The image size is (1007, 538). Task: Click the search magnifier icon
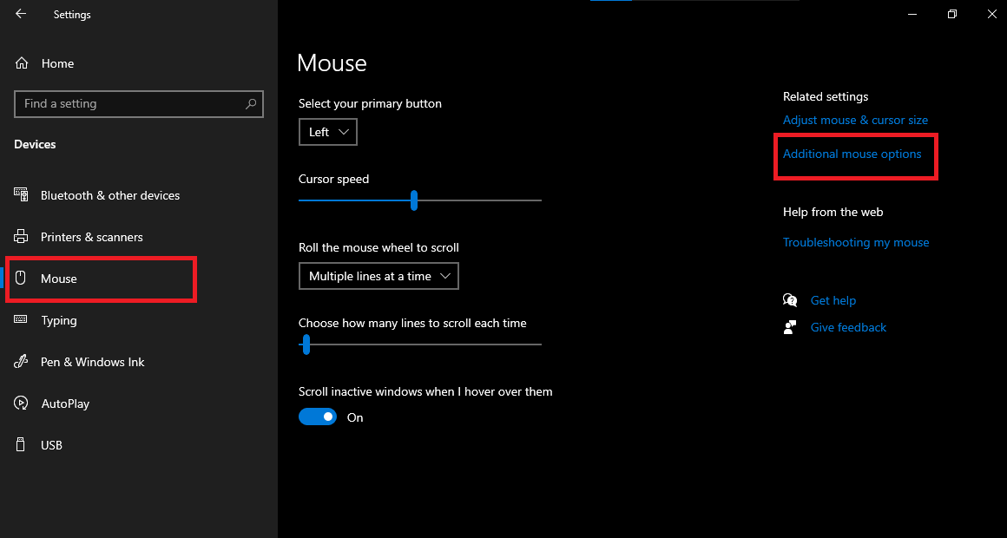pyautogui.click(x=251, y=104)
